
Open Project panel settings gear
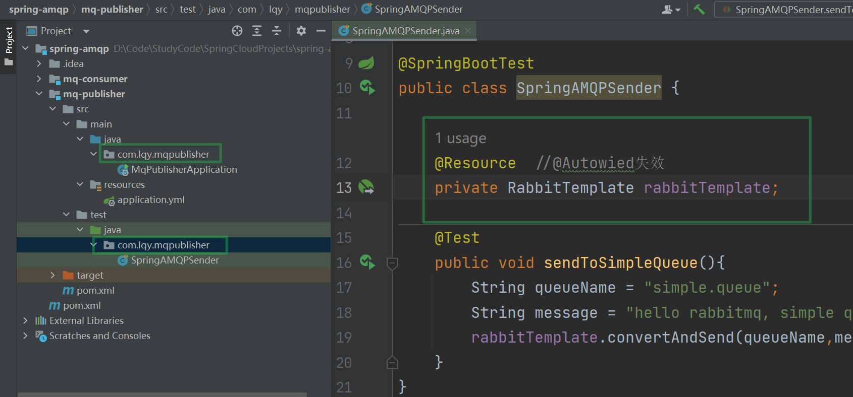pos(301,31)
